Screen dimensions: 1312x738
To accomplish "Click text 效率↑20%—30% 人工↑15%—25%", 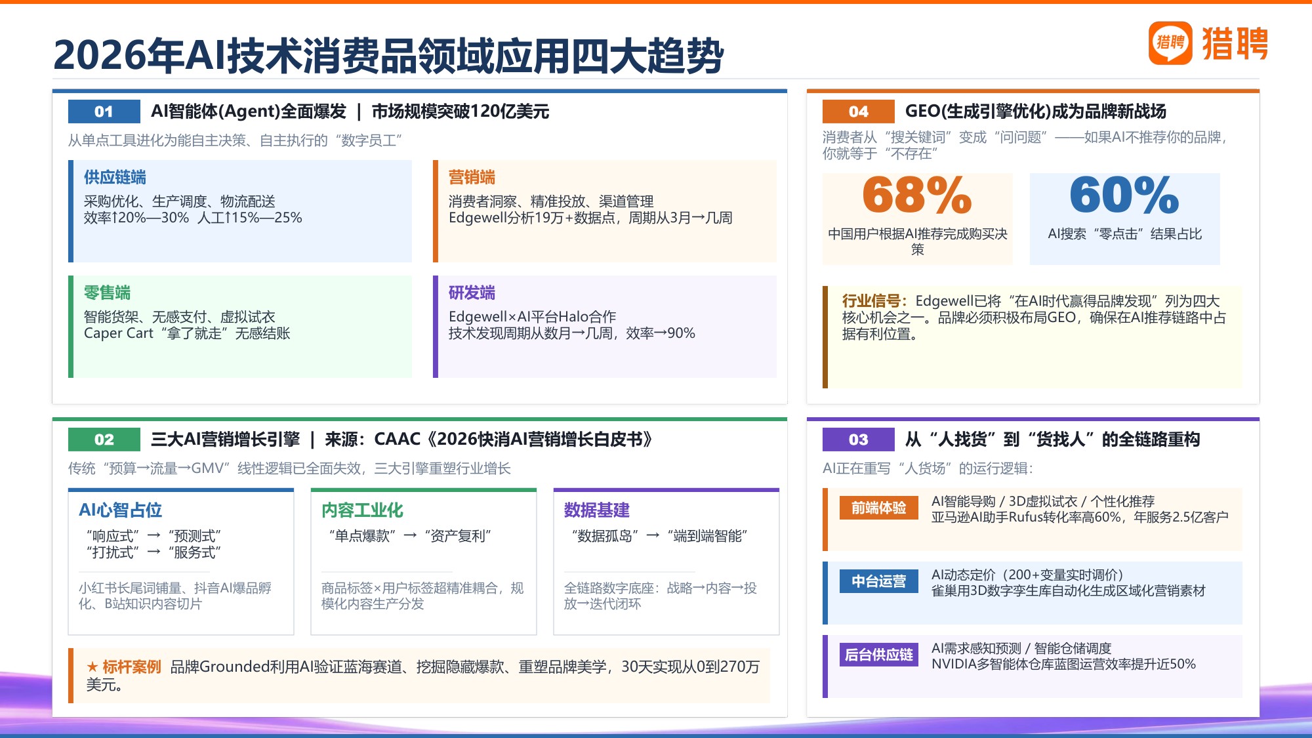I will [x=193, y=218].
